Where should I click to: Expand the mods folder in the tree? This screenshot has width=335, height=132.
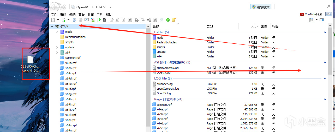[57, 32]
